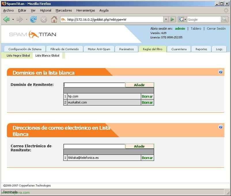The height and width of the screenshot is (196, 231).
Task: Click the stop loading icon
Action: pos(43,20)
